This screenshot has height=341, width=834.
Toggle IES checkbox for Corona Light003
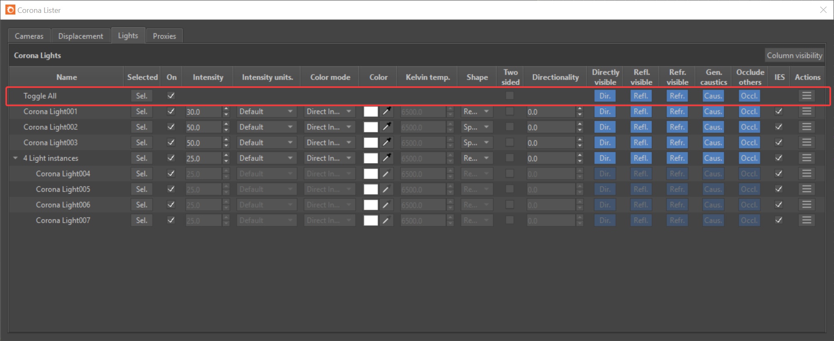pos(779,142)
